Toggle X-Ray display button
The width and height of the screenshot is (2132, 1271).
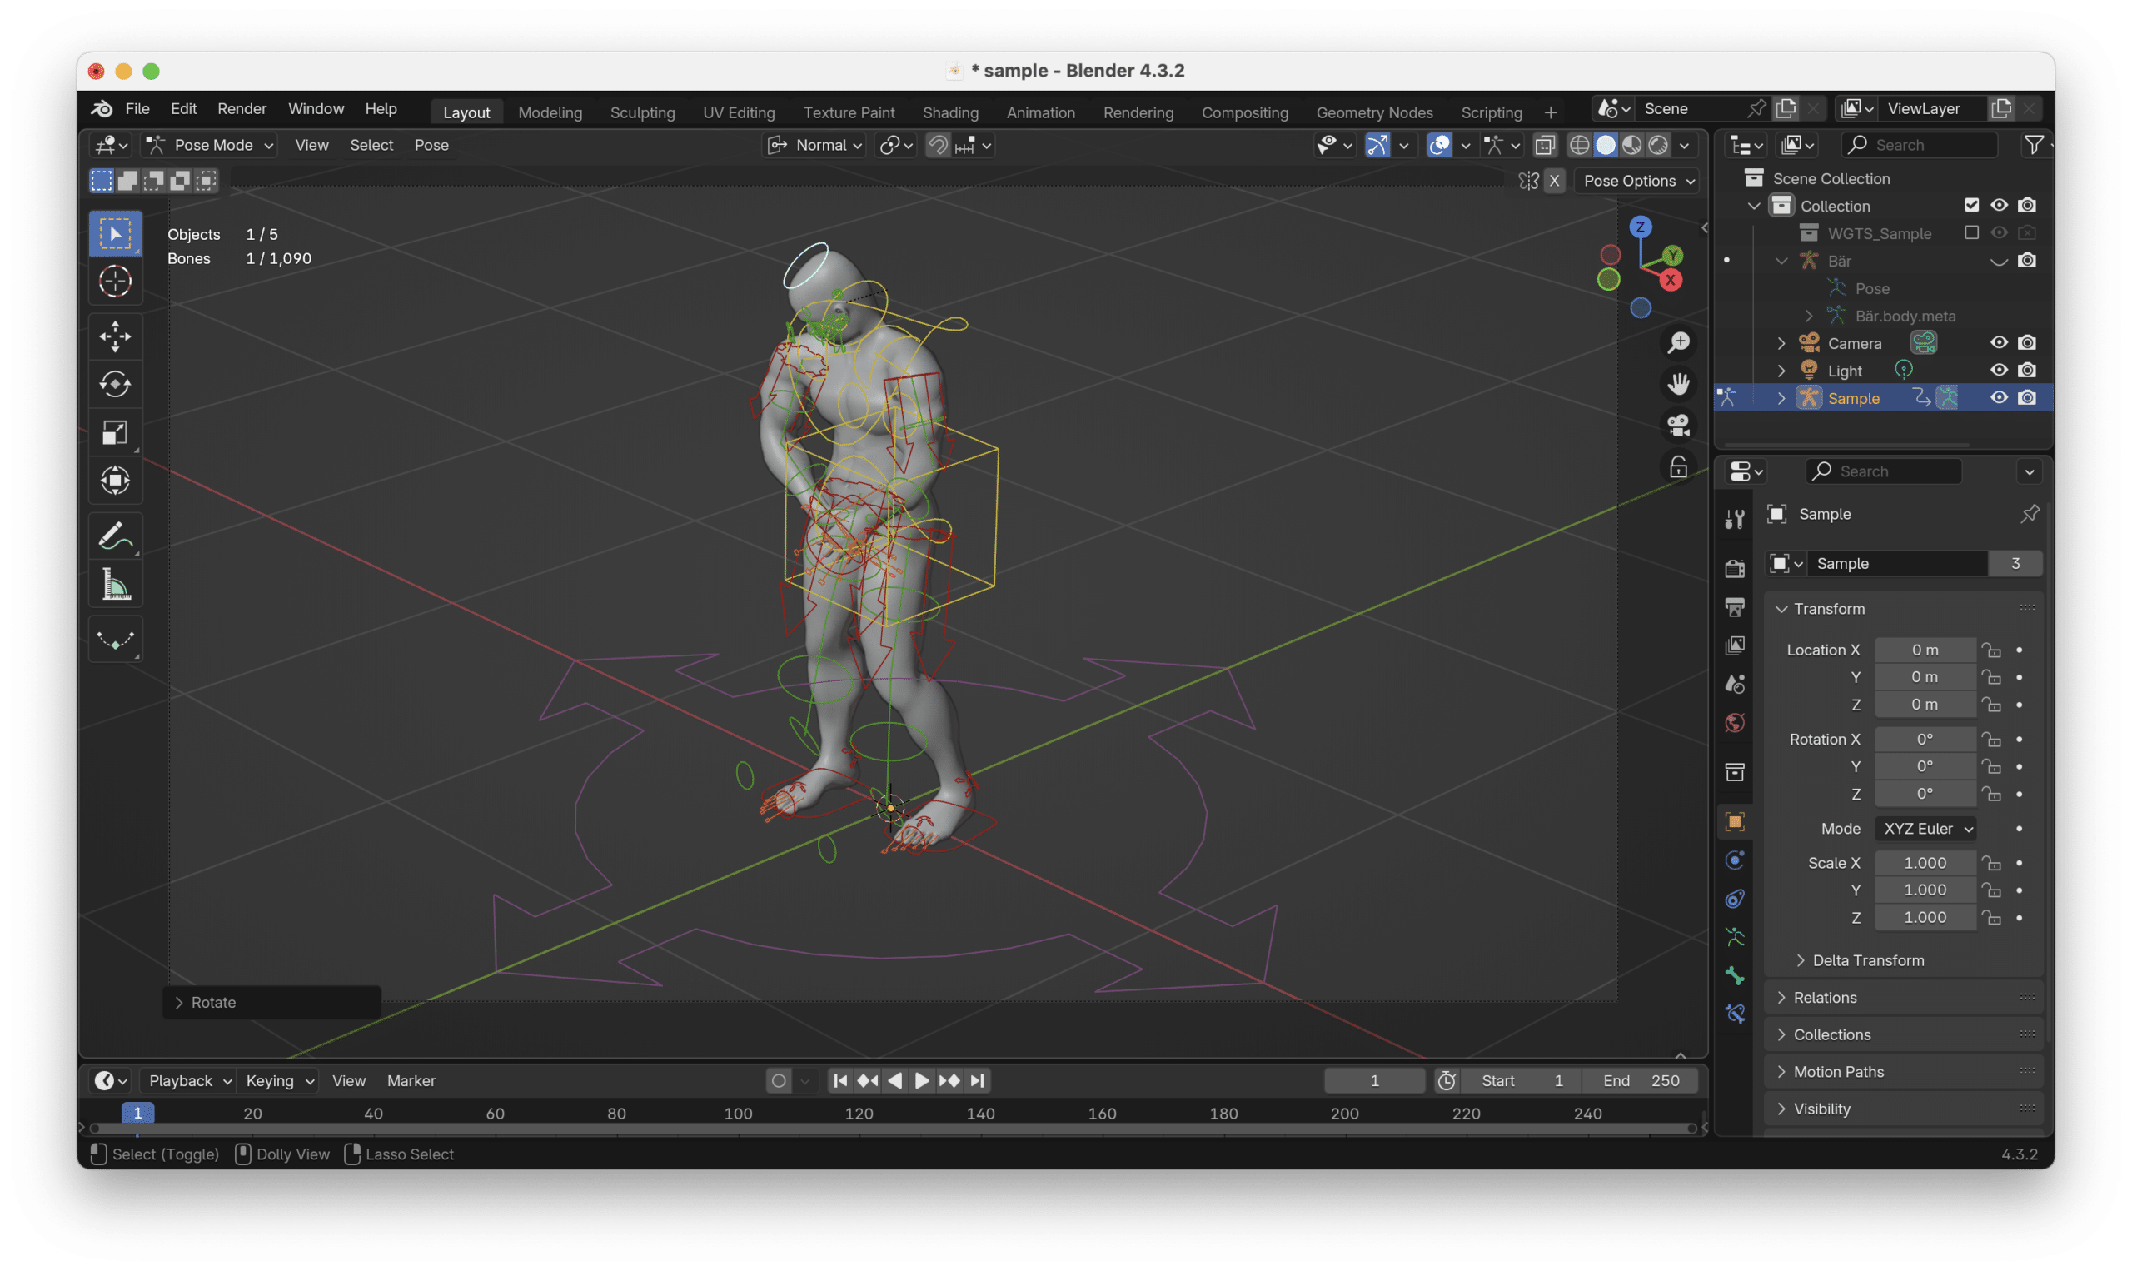(x=1545, y=146)
